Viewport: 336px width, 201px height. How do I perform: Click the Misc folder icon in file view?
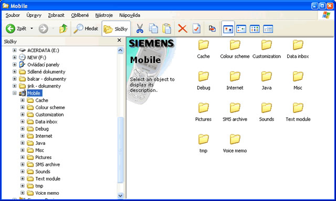pos(298,77)
